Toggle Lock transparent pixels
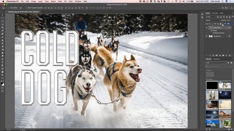The height and width of the screenshot is (131, 234). 210,24
